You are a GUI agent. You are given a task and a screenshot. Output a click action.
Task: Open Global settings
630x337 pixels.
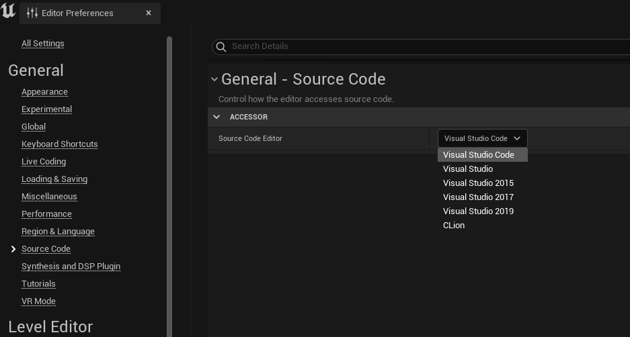pos(34,127)
